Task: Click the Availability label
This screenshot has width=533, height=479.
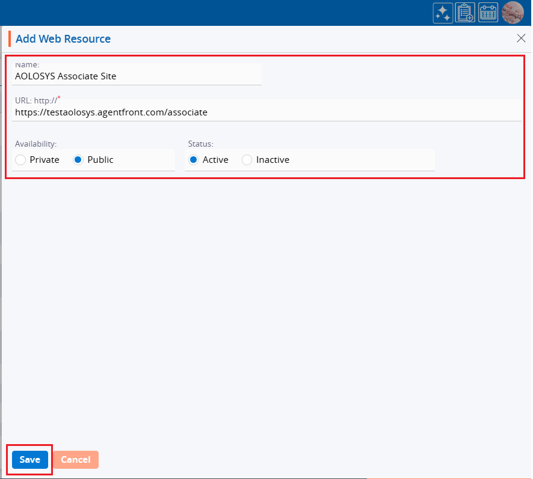Action: click(x=35, y=144)
